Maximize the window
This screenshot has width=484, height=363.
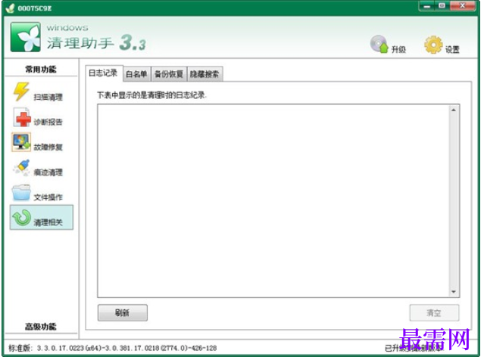coord(442,5)
